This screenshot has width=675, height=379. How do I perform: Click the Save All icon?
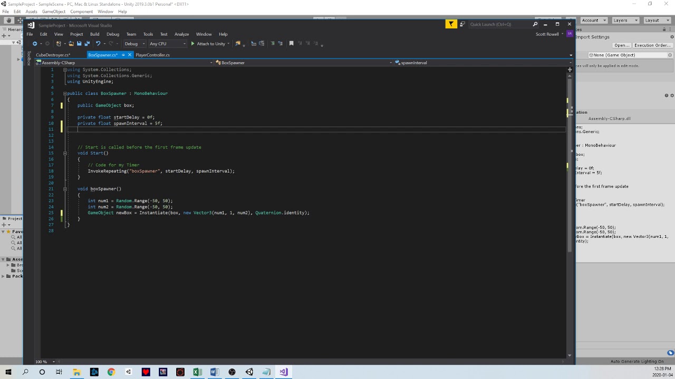click(86, 44)
